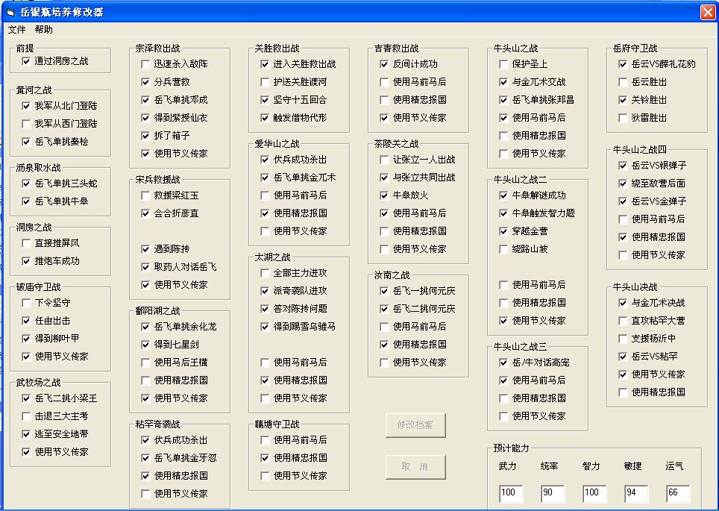The image size is (719, 511).
Task: Uncheck 派奇袭队进攻
Action: tap(265, 291)
